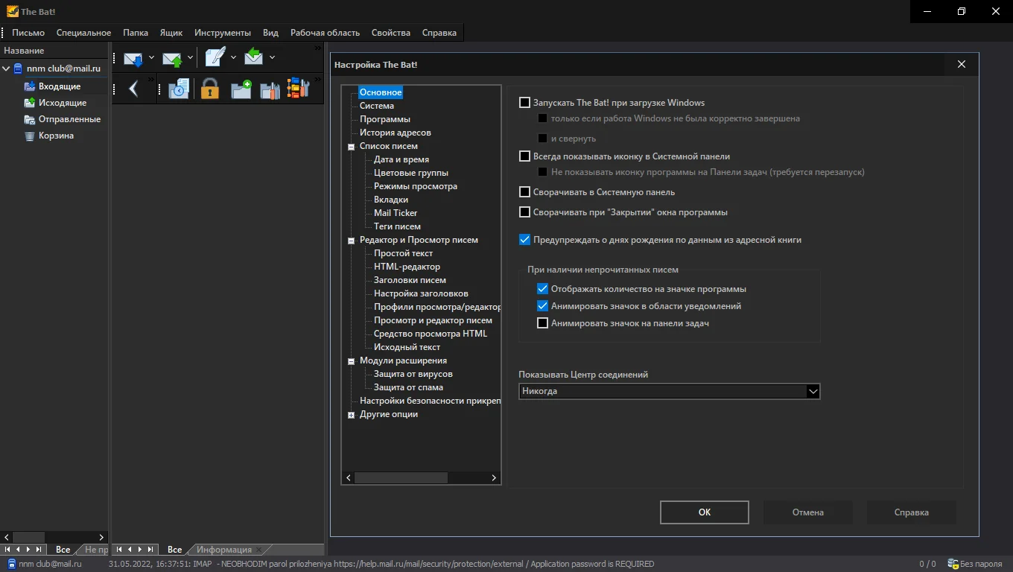This screenshot has height=572, width=1013.
Task: Open dropdown arrow next to reply icon
Action: click(272, 58)
